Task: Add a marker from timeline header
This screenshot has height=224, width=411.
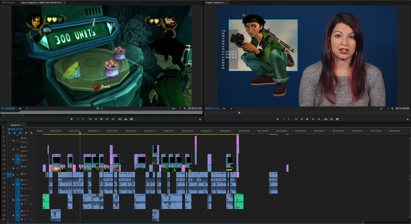Action: click(x=26, y=133)
